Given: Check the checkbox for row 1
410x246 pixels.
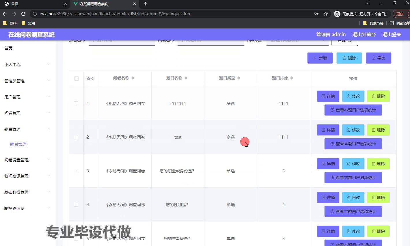Looking at the screenshot, I should point(76,103).
